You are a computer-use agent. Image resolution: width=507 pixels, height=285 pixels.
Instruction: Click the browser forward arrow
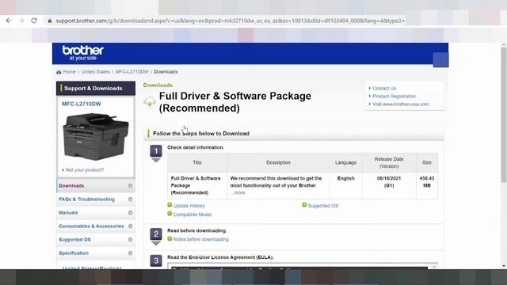[21, 21]
